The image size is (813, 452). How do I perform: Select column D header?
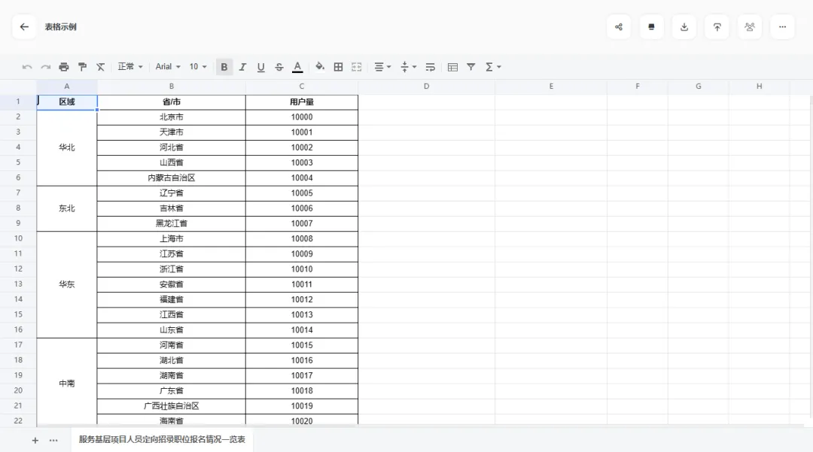[426, 86]
